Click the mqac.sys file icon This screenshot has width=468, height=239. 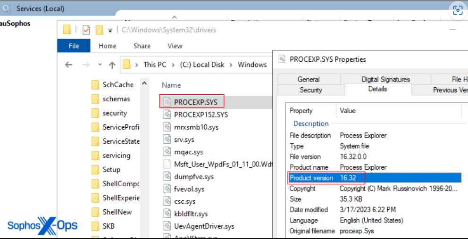click(x=167, y=152)
